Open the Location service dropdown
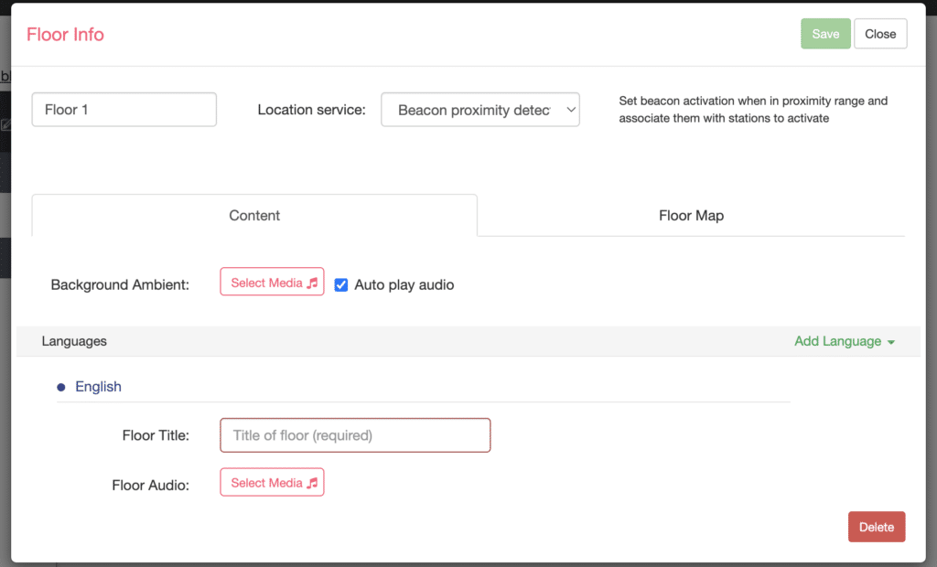Screen dimensions: 937x567 tap(479, 109)
